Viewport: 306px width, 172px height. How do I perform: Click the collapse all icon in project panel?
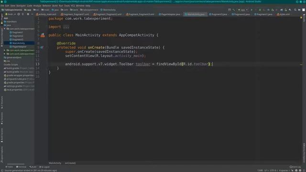[x=23, y=14]
